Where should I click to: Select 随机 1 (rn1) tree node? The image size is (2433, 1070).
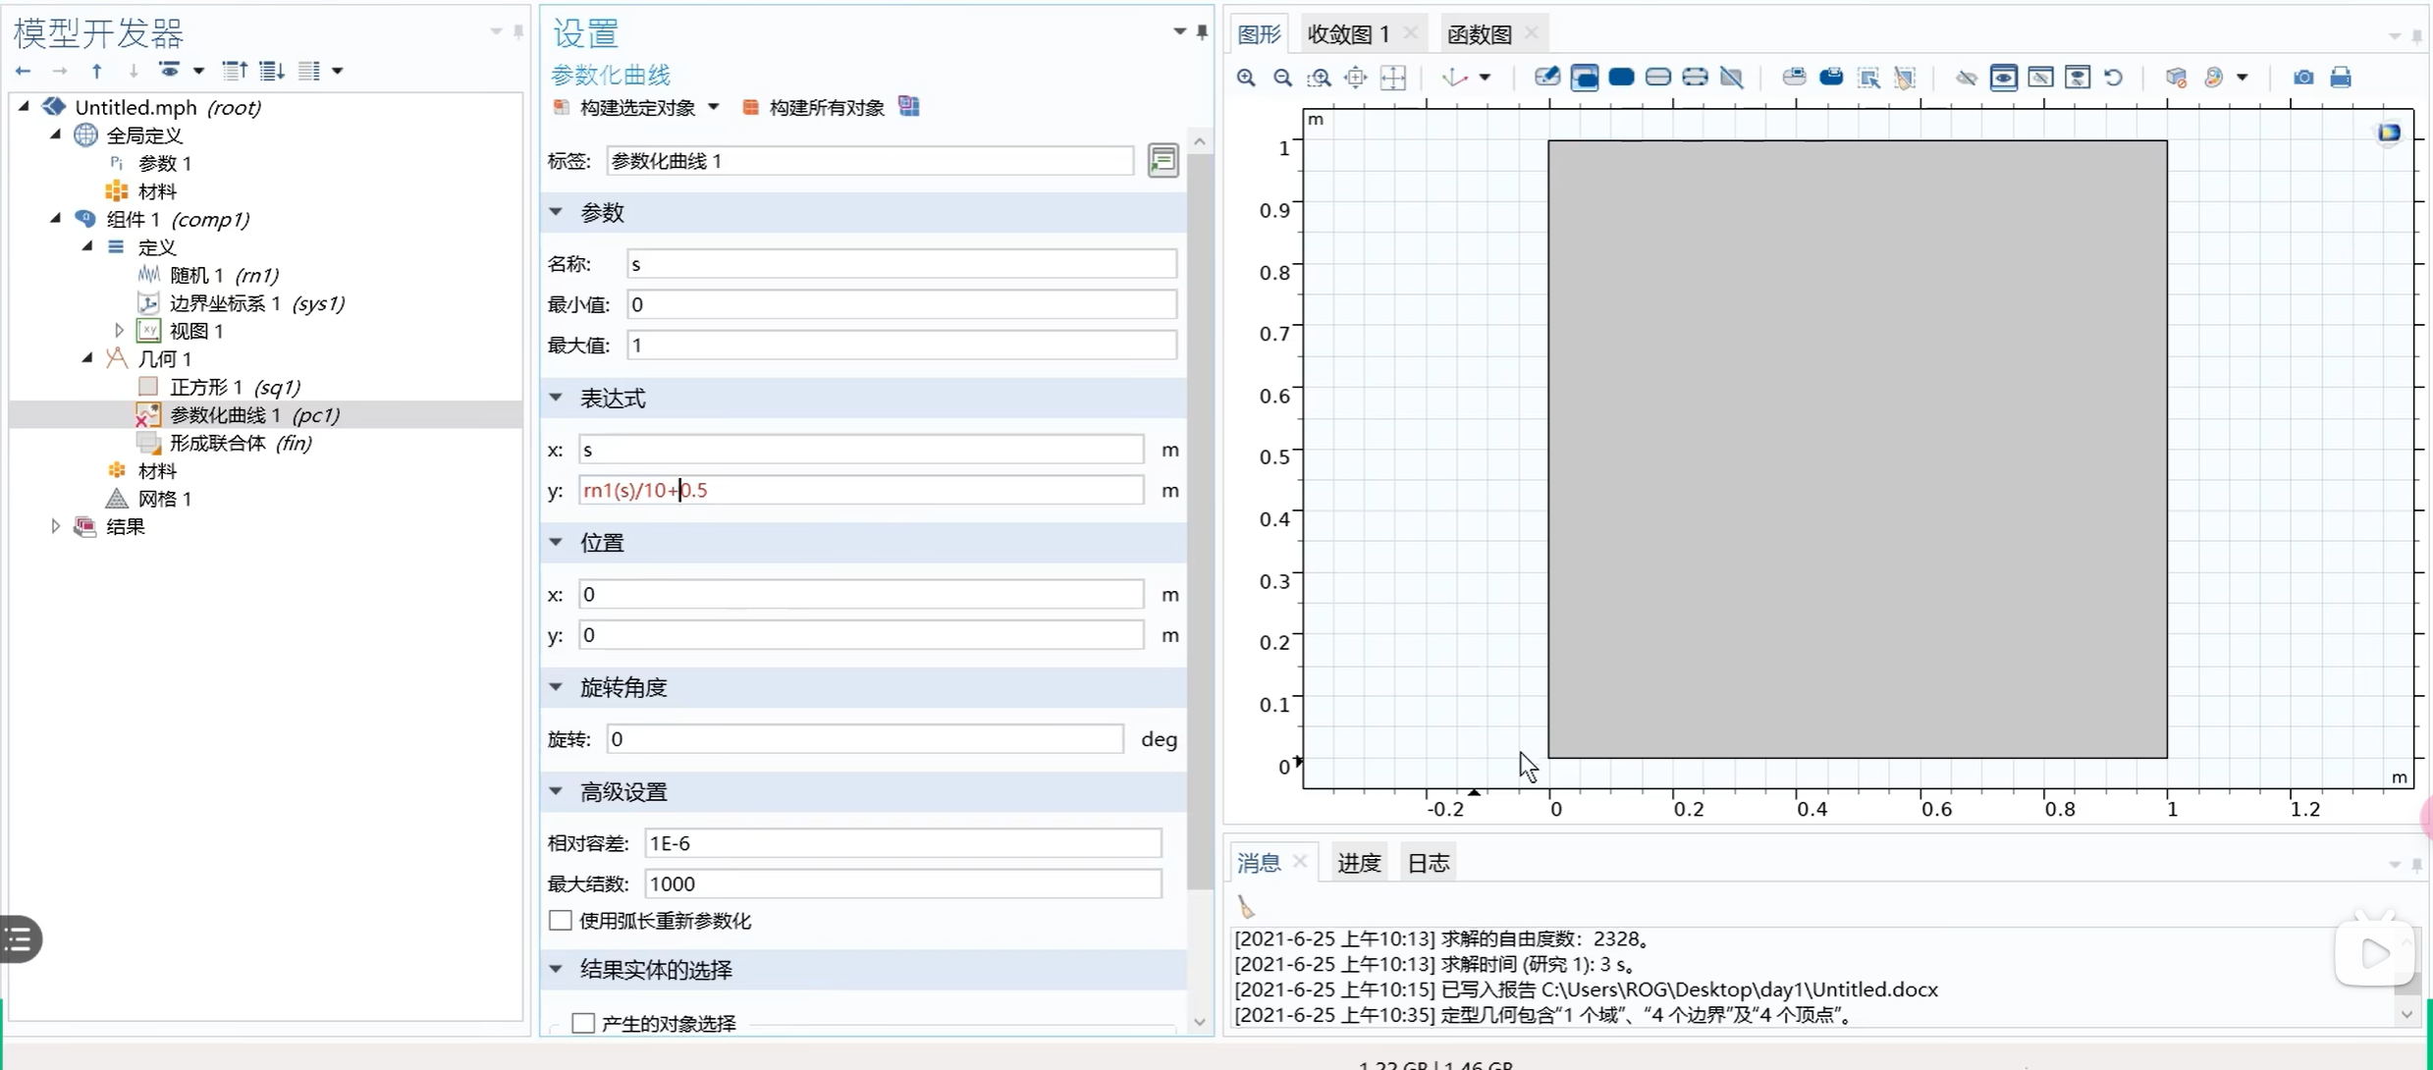pyautogui.click(x=224, y=275)
